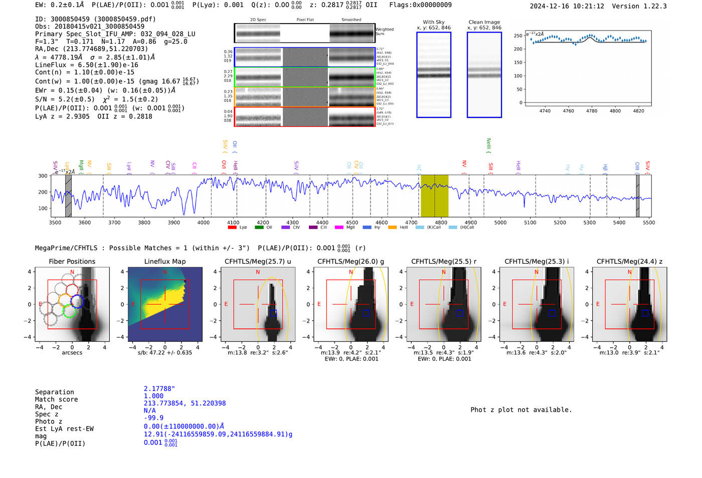Select the blue-bordered 2D spectrum row

[x=305, y=57]
